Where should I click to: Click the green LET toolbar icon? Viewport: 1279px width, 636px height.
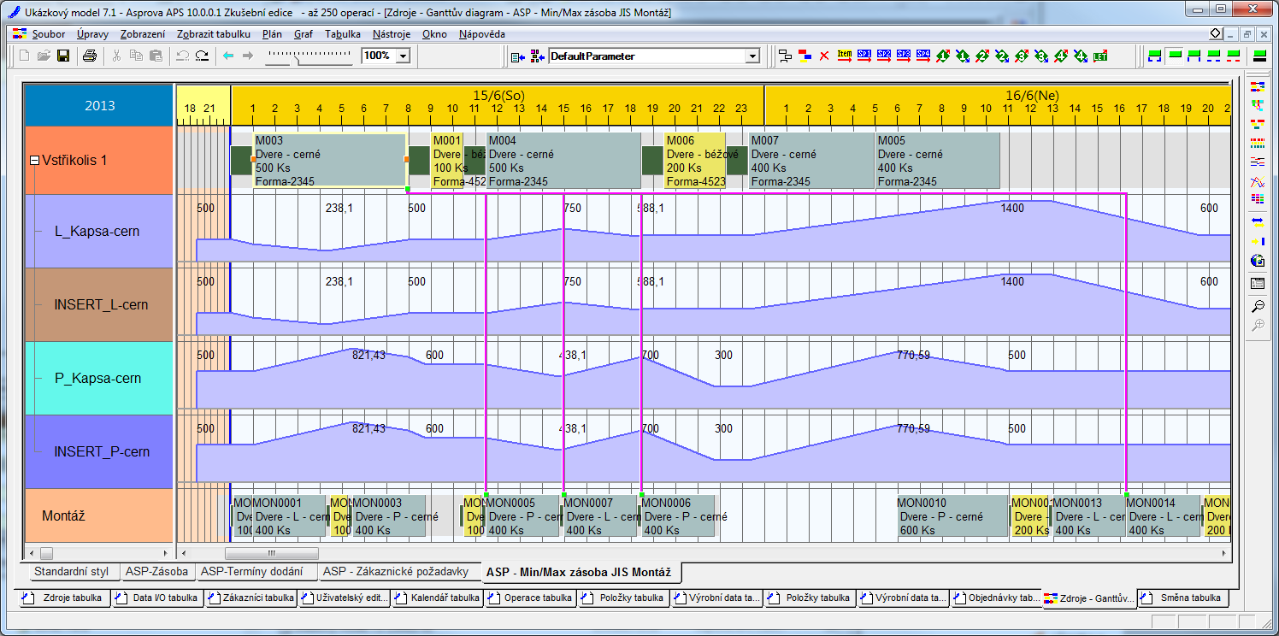pyautogui.click(x=1101, y=56)
